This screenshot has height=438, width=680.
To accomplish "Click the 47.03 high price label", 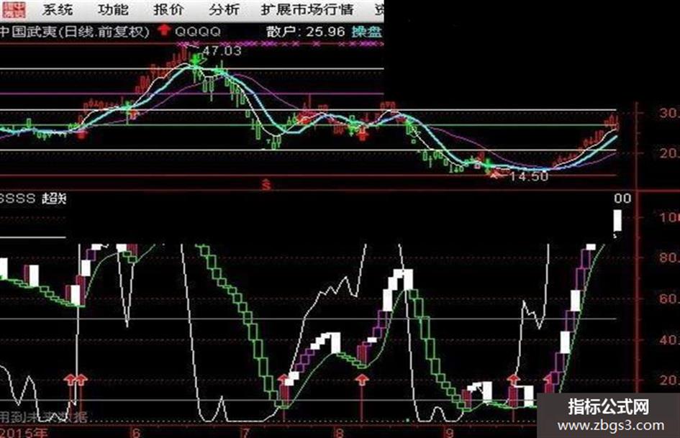I will [222, 51].
